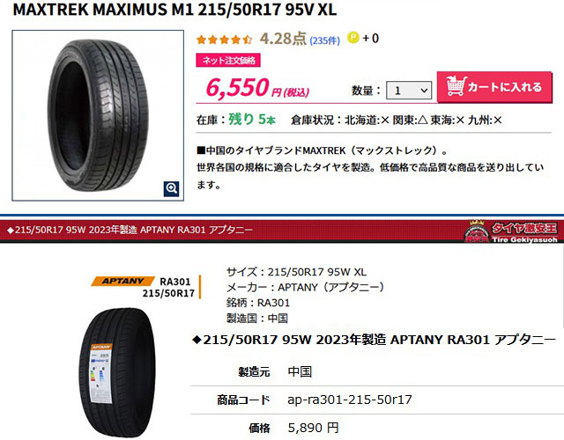This screenshot has height=440, width=564.
Task: Click the five-star rating icons
Action: [224, 39]
